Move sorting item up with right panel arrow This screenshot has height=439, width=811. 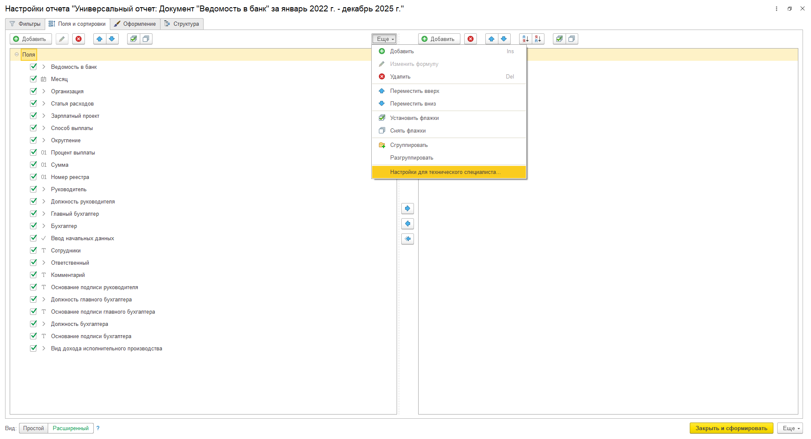[x=491, y=39]
